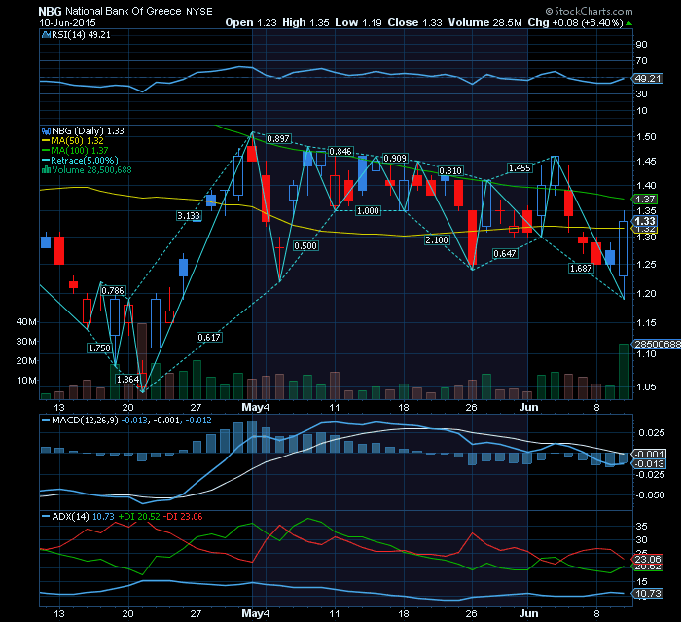Click the green up triangle beside Chg

pyautogui.click(x=628, y=23)
